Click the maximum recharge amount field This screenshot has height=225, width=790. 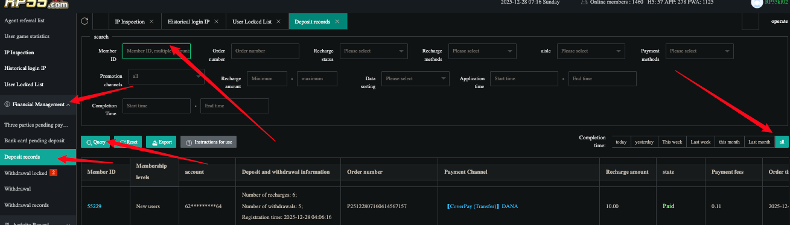(x=317, y=79)
